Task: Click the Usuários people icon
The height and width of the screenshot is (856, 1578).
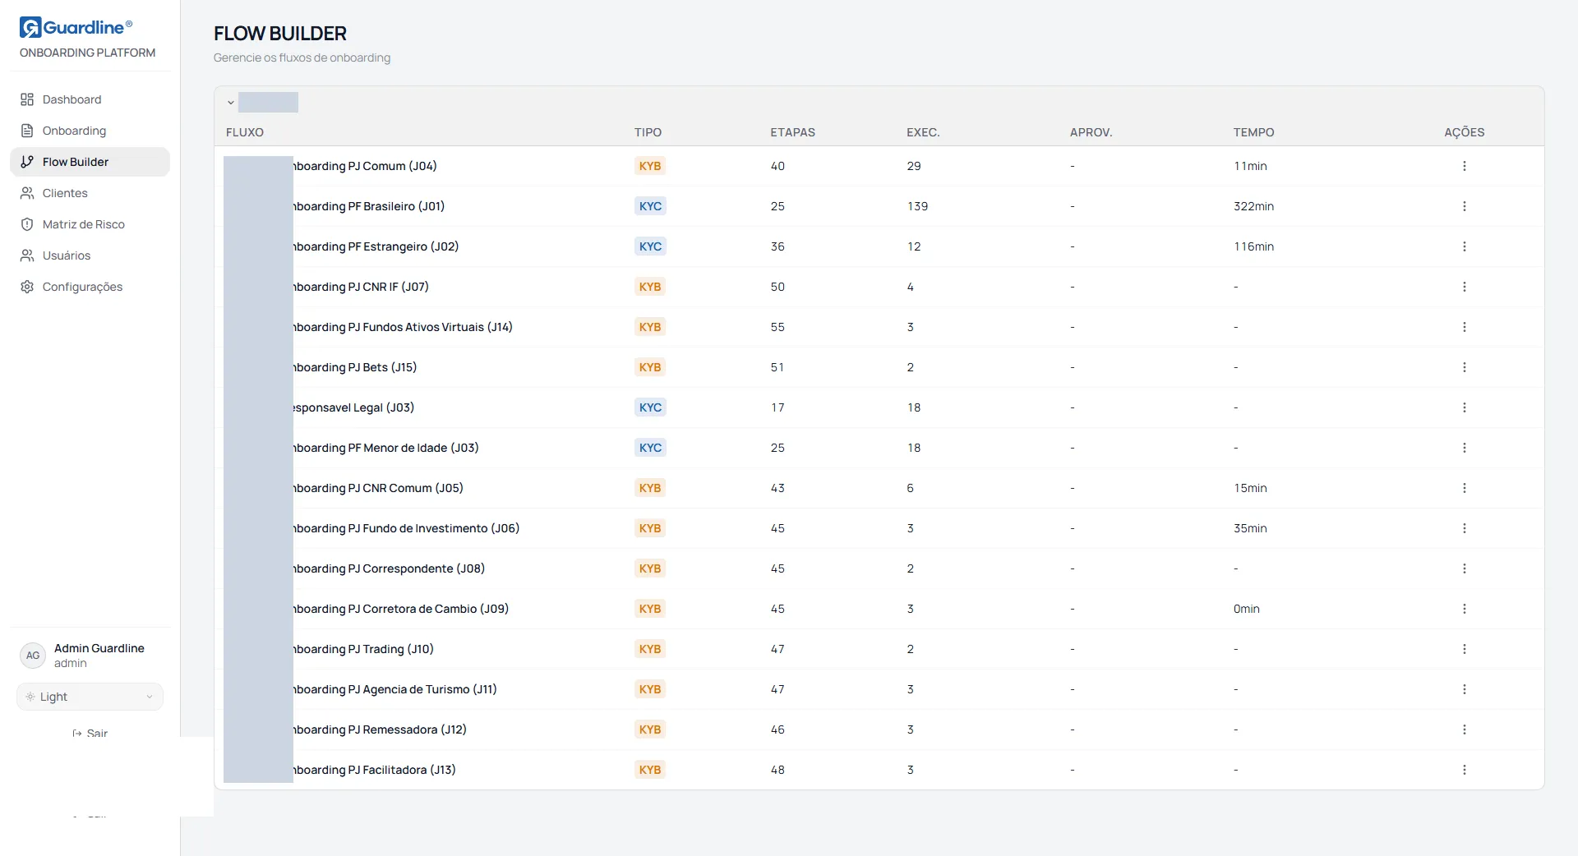Action: (27, 255)
